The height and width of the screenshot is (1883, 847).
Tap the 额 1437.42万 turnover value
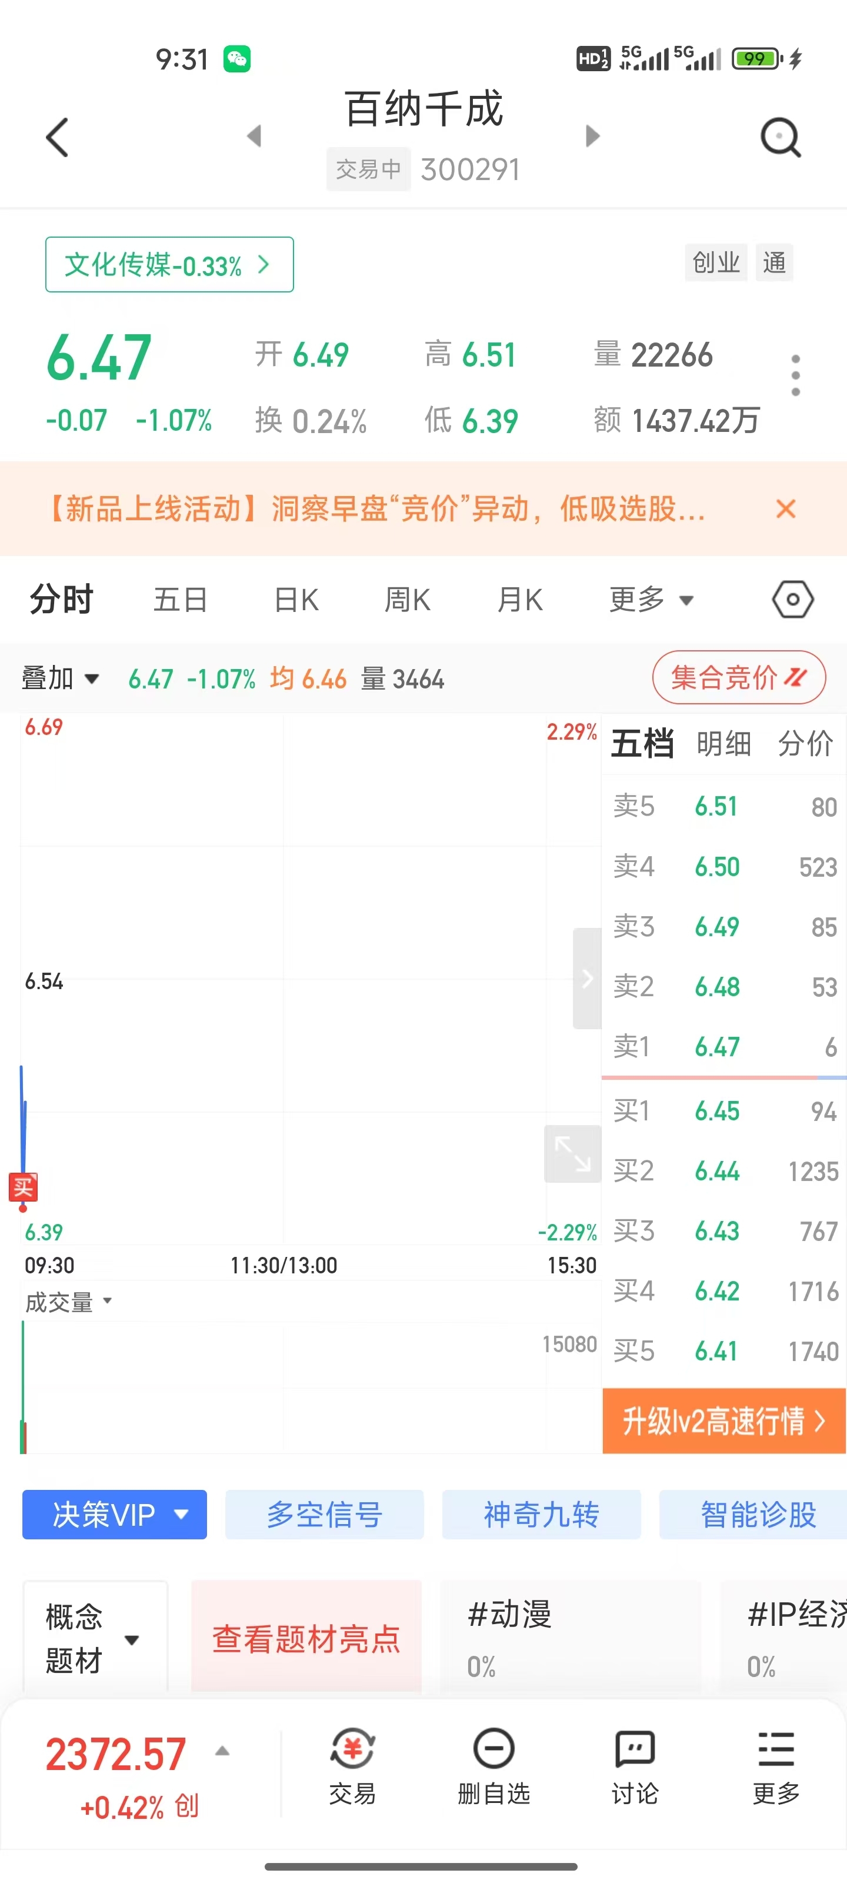point(677,420)
